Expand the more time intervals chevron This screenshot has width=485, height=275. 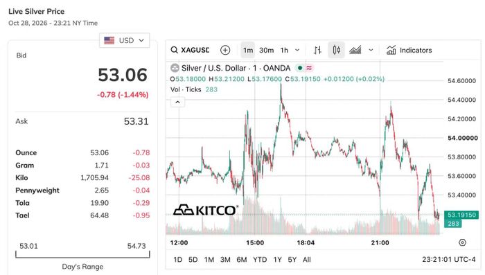pos(297,50)
